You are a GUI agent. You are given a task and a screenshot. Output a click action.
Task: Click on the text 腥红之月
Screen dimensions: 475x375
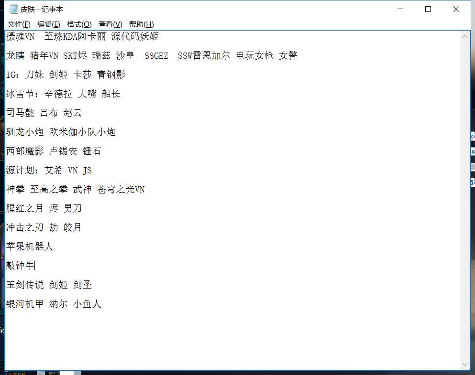click(25, 208)
